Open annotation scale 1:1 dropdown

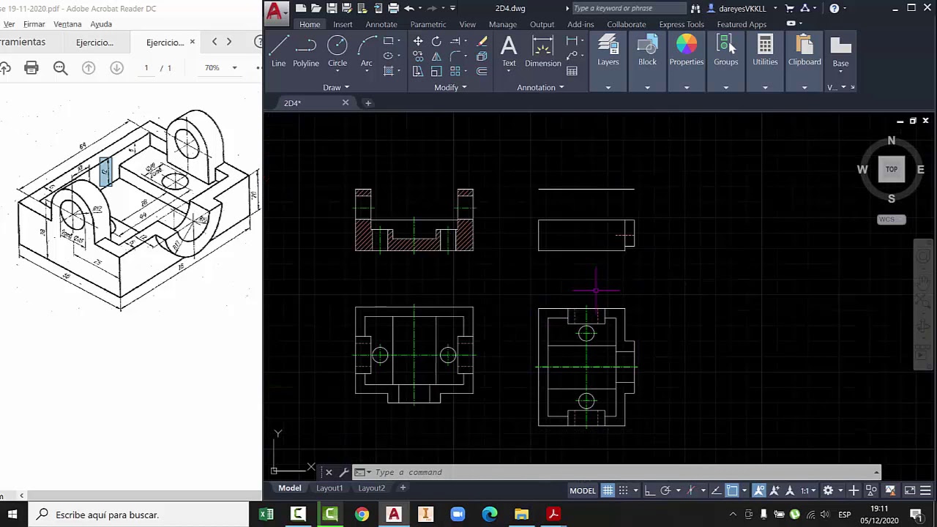(808, 490)
